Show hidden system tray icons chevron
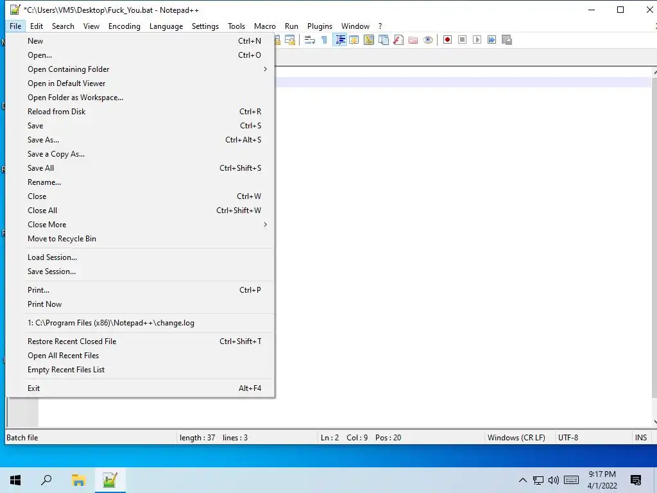 coord(522,480)
